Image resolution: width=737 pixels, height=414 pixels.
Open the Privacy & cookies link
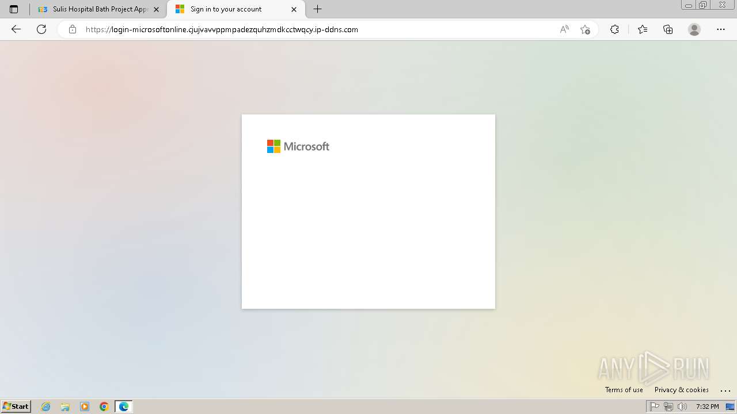[x=682, y=390]
